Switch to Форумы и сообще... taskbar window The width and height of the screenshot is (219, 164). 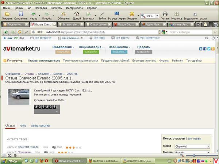pos(104,161)
